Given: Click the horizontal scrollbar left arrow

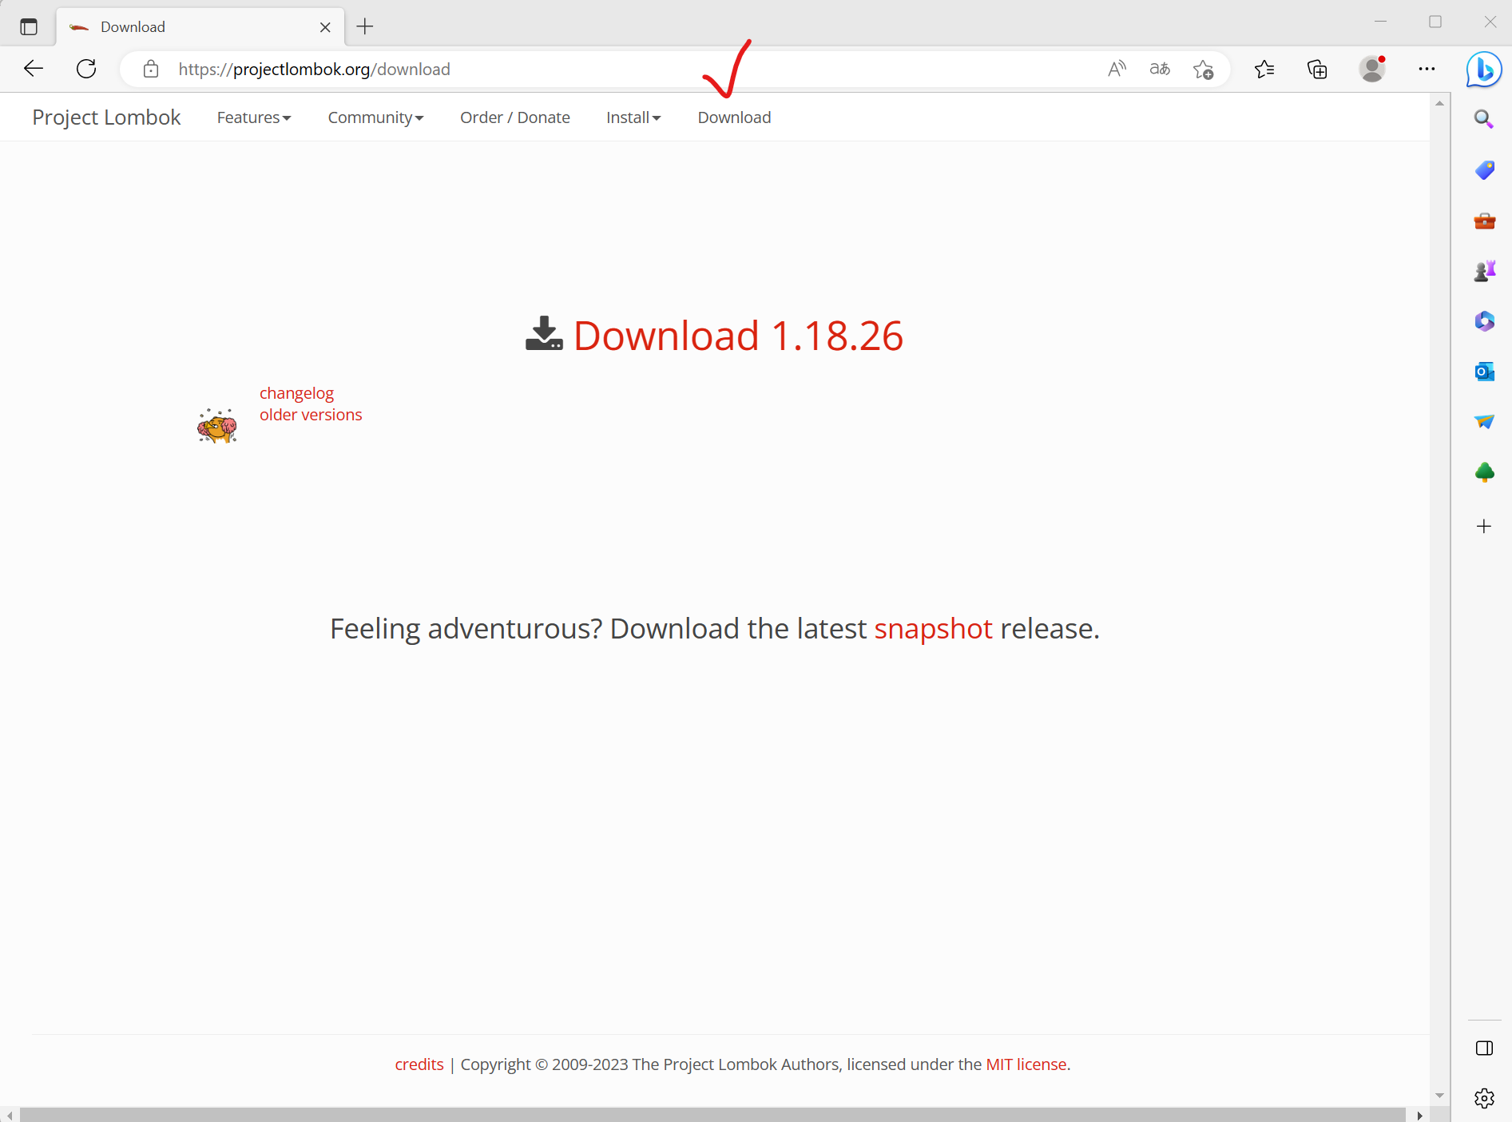Looking at the screenshot, I should [10, 1115].
